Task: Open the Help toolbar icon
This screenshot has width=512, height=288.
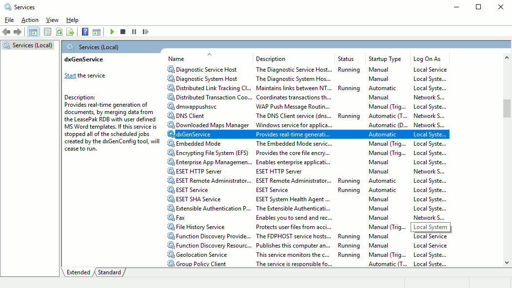Action: pos(85,32)
